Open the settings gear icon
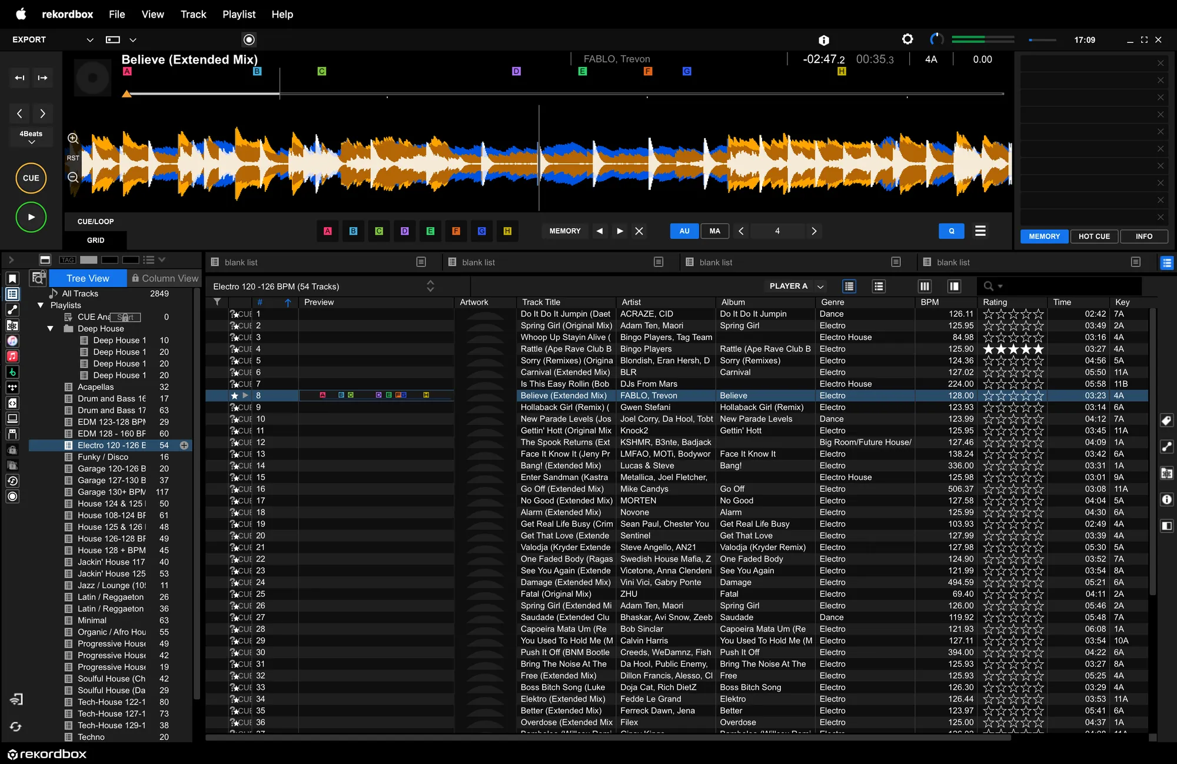The width and height of the screenshot is (1177, 764). click(907, 39)
